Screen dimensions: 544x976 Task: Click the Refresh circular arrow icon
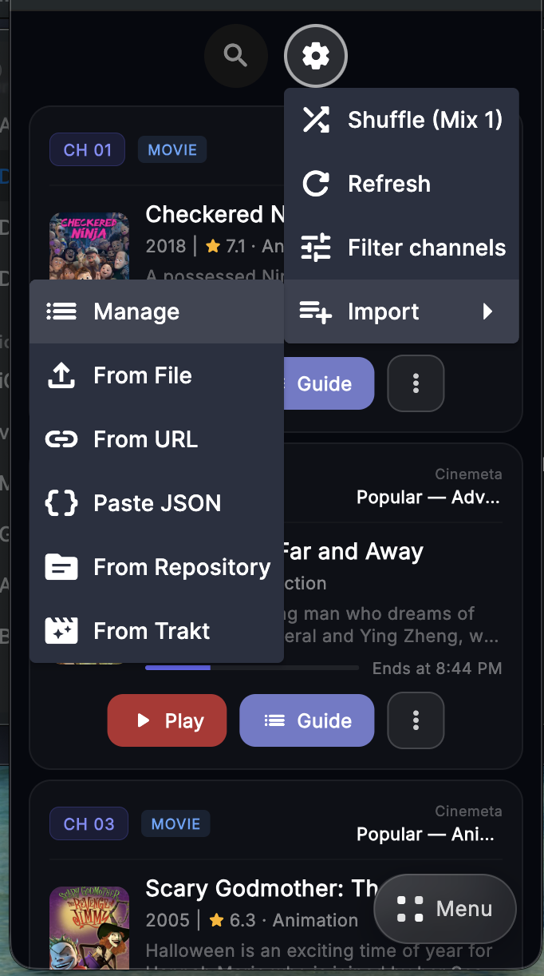317,184
